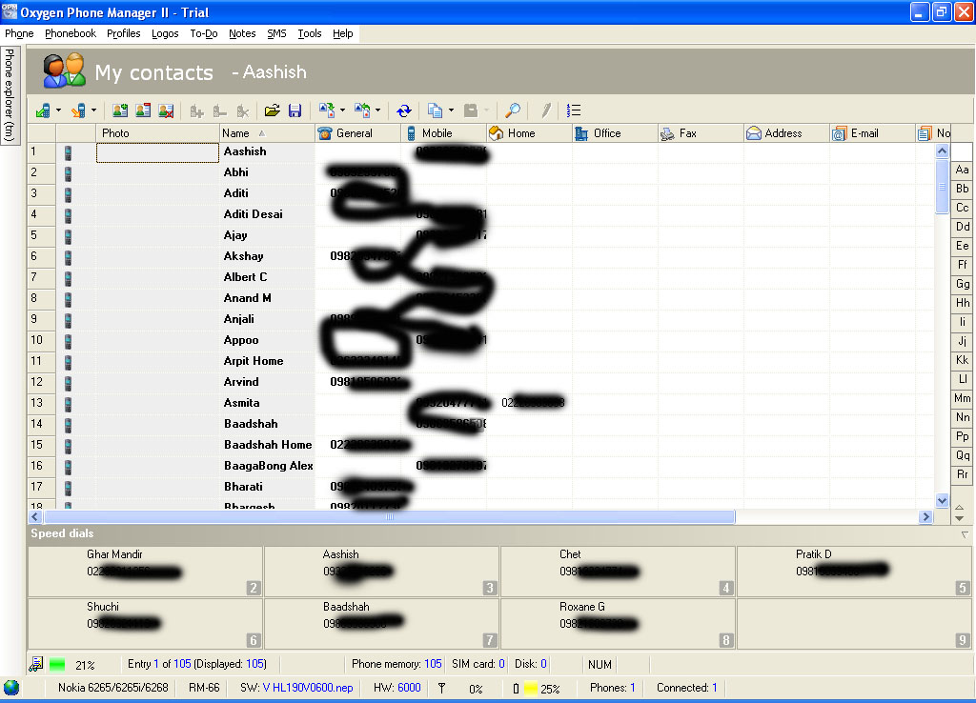Image resolution: width=976 pixels, height=703 pixels.
Task: Click the edit contact toolbar icon
Action: [x=143, y=110]
